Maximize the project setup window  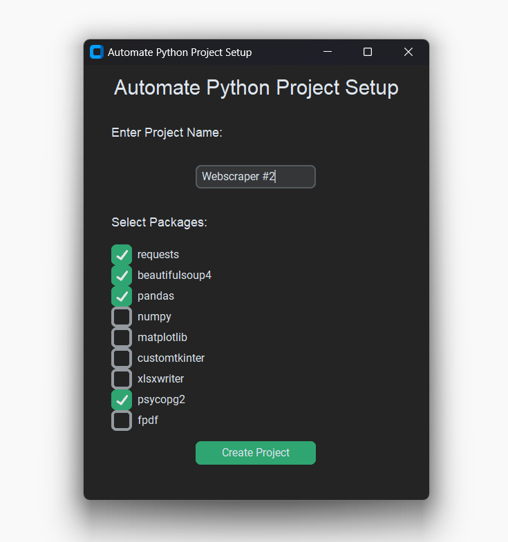tap(368, 52)
